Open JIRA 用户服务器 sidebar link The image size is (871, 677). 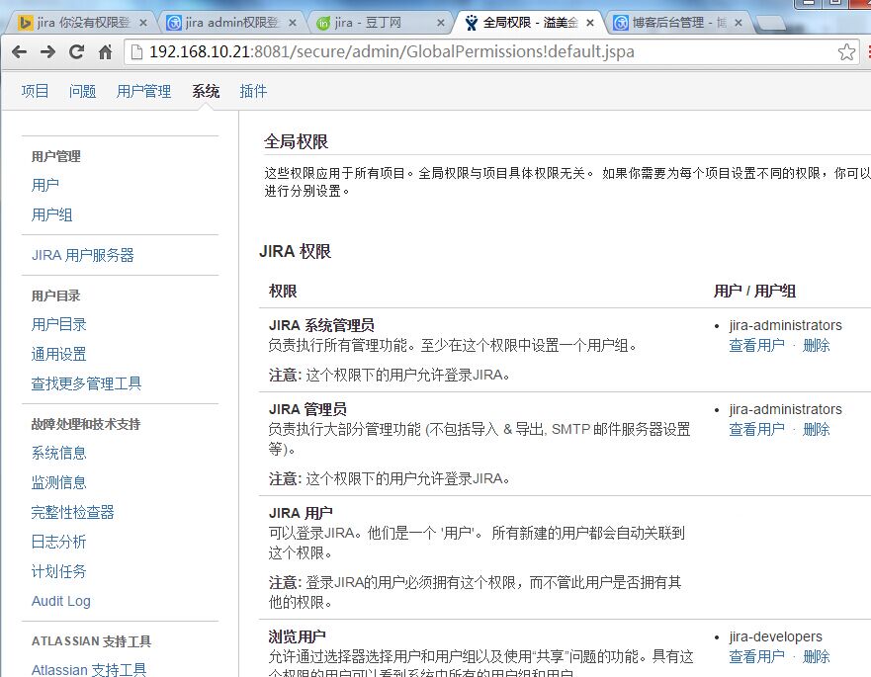click(x=82, y=255)
